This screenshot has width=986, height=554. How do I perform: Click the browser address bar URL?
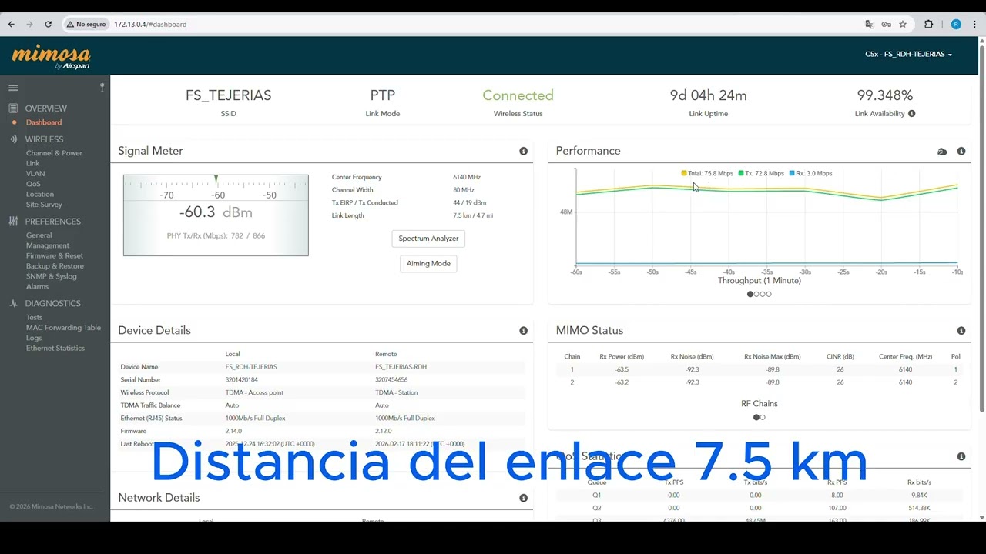point(150,24)
